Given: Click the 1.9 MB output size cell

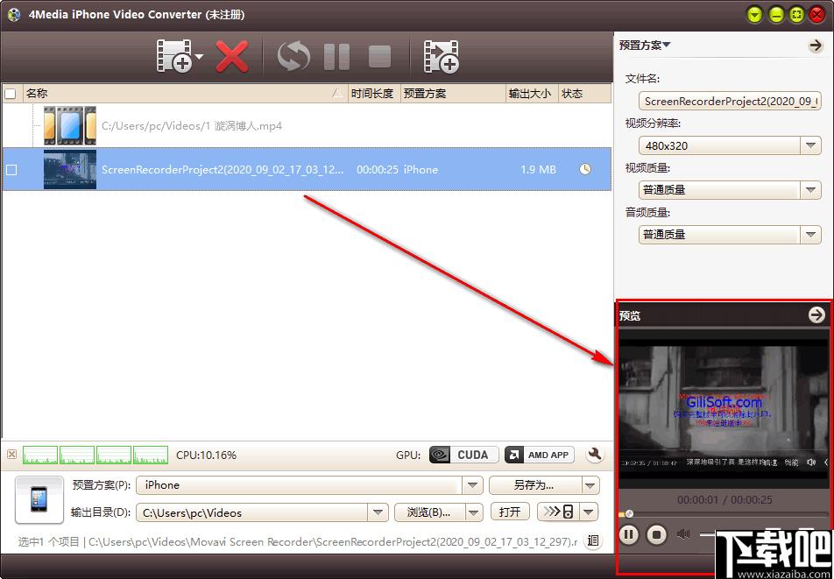Looking at the screenshot, I should coord(538,170).
